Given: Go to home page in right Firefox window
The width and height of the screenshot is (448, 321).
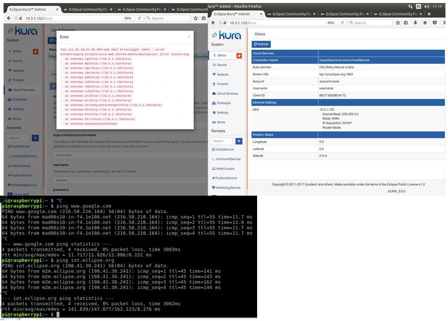Looking at the screenshot, I should point(425,22).
